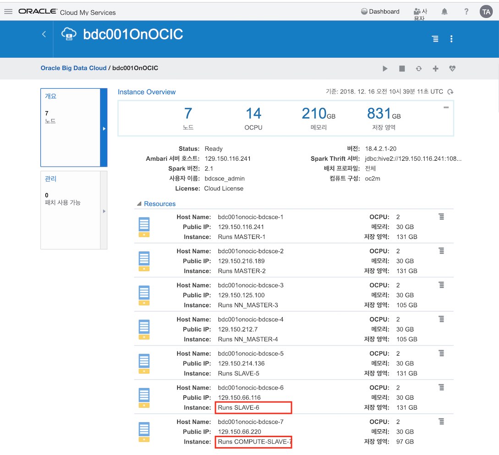Click server icon of NN_MASTER-3 node
499x455 pixels.
(x=144, y=295)
